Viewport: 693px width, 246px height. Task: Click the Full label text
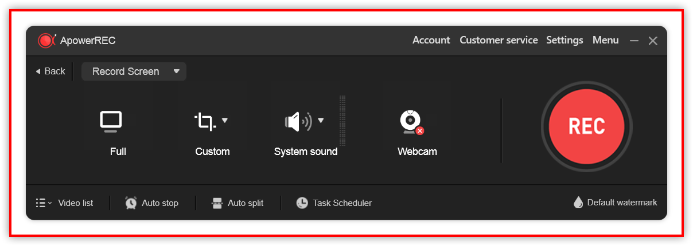[118, 152]
